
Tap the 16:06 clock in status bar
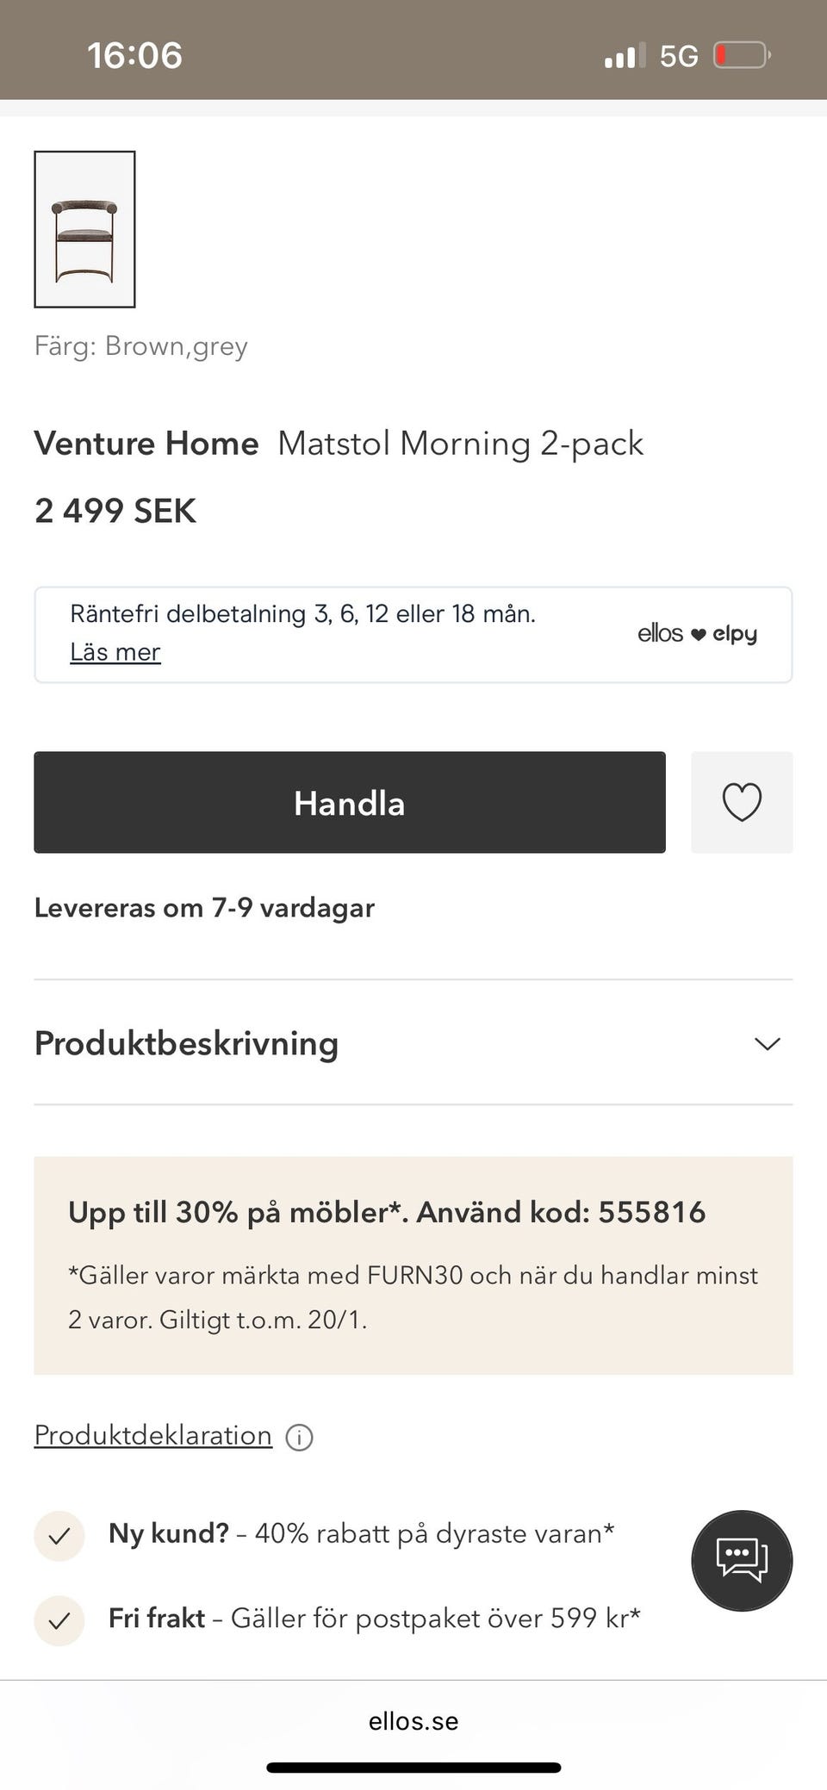click(x=134, y=56)
